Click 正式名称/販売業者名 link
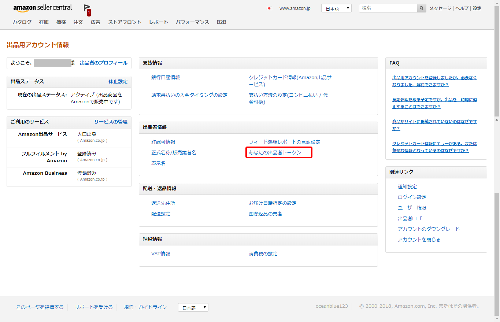 tap(174, 152)
